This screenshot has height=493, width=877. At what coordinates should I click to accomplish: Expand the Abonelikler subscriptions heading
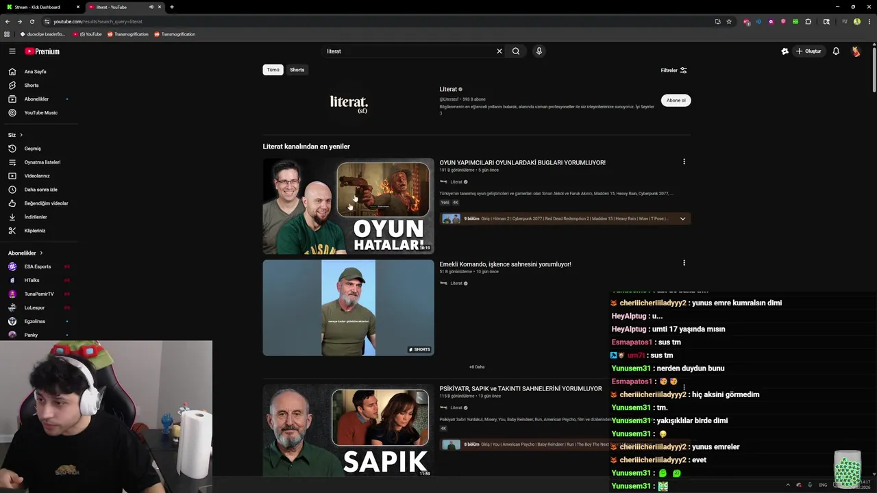[25, 253]
